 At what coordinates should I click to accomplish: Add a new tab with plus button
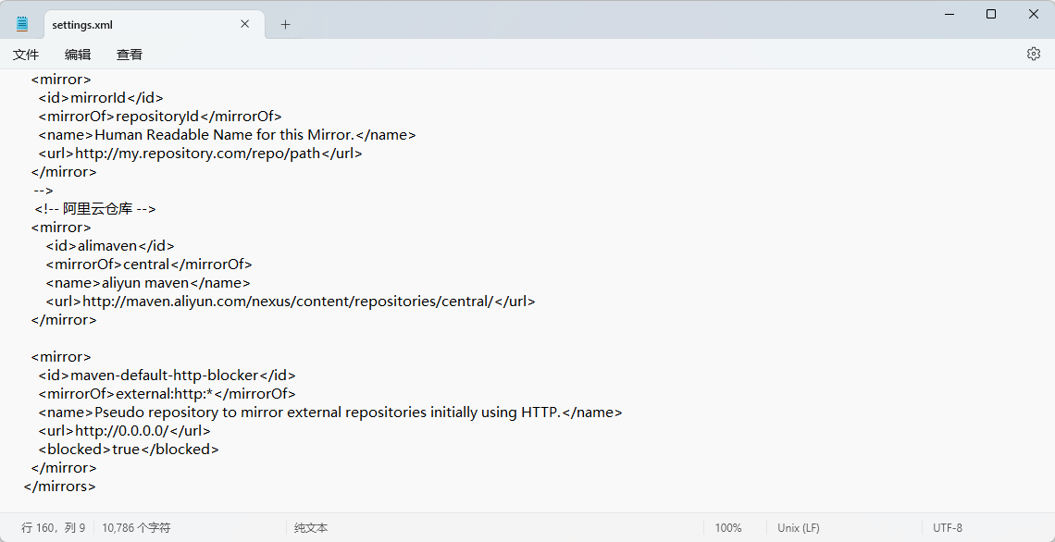(x=285, y=25)
